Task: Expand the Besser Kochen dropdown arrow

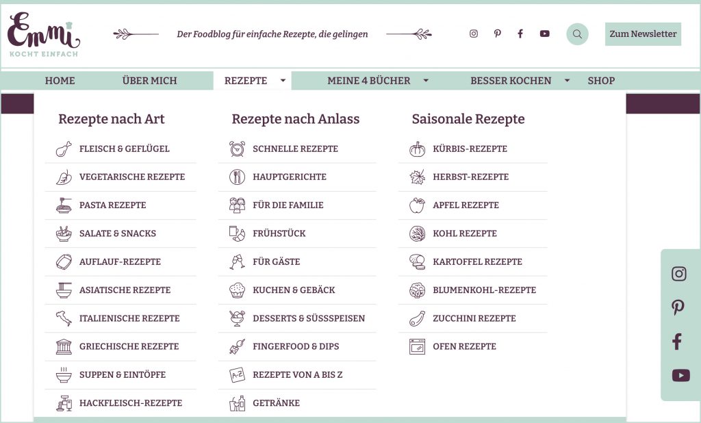Action: tap(567, 81)
